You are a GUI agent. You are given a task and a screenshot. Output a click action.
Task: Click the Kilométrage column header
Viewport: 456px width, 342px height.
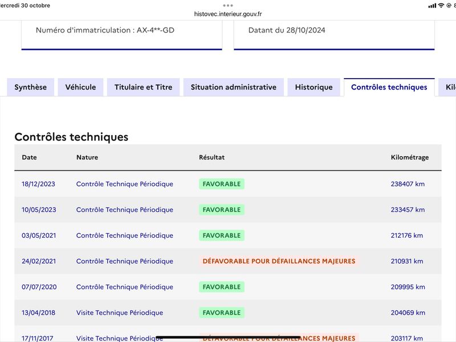(410, 157)
